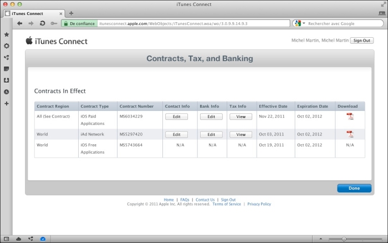The width and height of the screenshot is (388, 243).
Task: Click the All (See Contract) region cell
Action: [53, 117]
